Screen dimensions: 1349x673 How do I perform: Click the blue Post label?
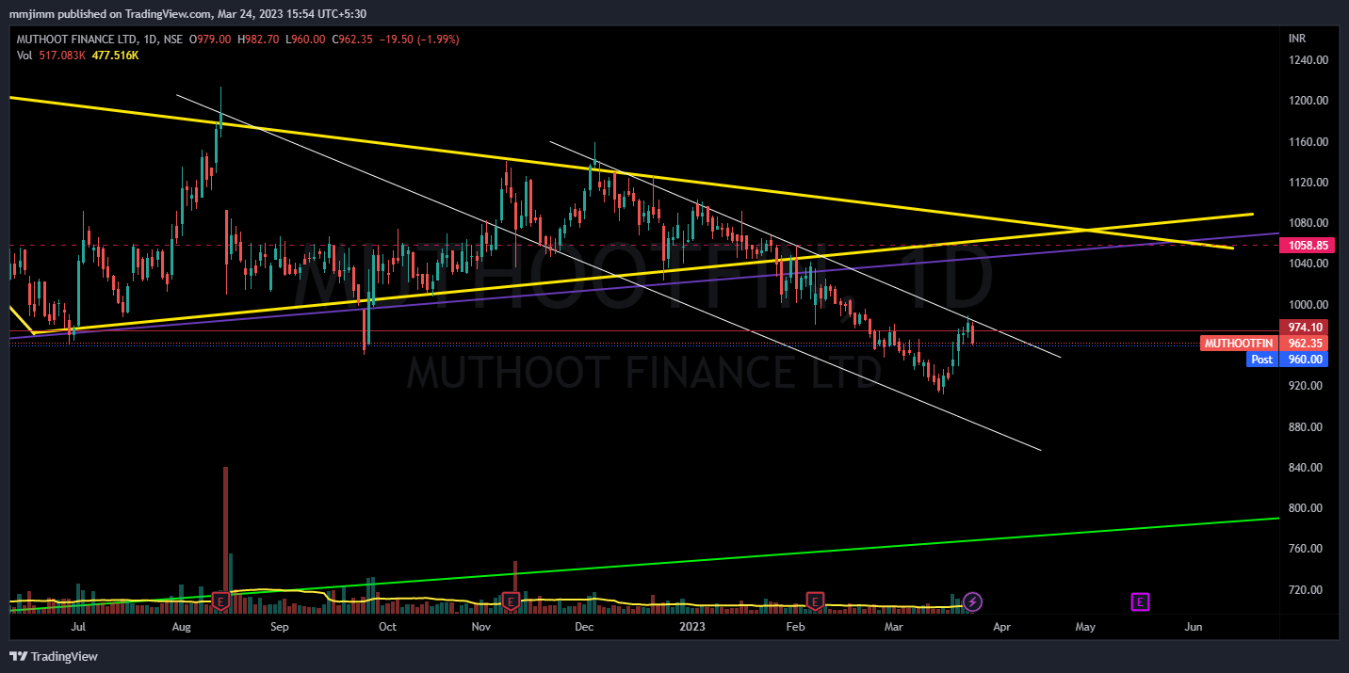point(1261,360)
